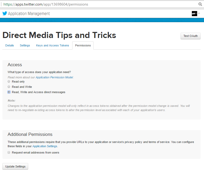
Task: Click the search magnifier in address bar
Action: [200, 4]
